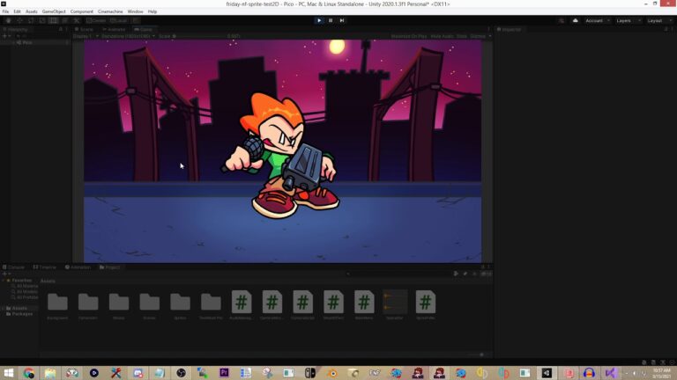Select the Scale tool in the toolbar
This screenshot has height=380, width=677.
tap(42, 20)
